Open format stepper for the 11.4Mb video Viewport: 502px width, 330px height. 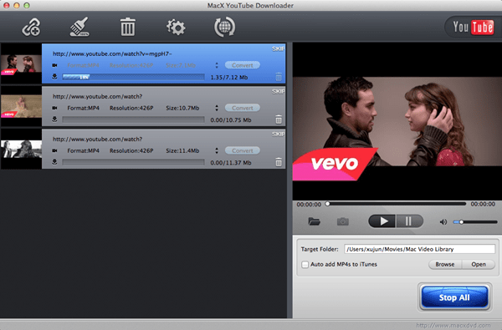(217, 150)
